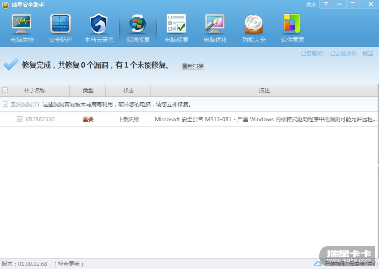Open the 电脑优化 magic wand icon
Screen dimensions: 379x269
(215, 24)
